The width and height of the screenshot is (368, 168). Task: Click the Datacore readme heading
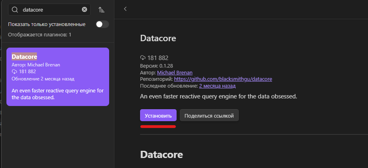click(x=161, y=154)
